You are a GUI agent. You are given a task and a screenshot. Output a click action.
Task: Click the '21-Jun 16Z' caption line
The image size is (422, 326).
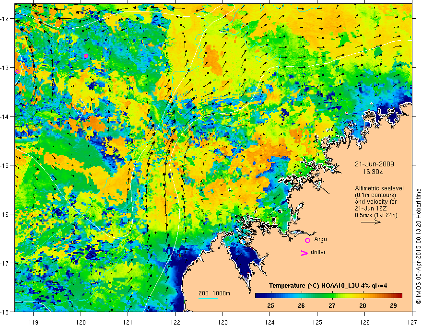pos(371,209)
